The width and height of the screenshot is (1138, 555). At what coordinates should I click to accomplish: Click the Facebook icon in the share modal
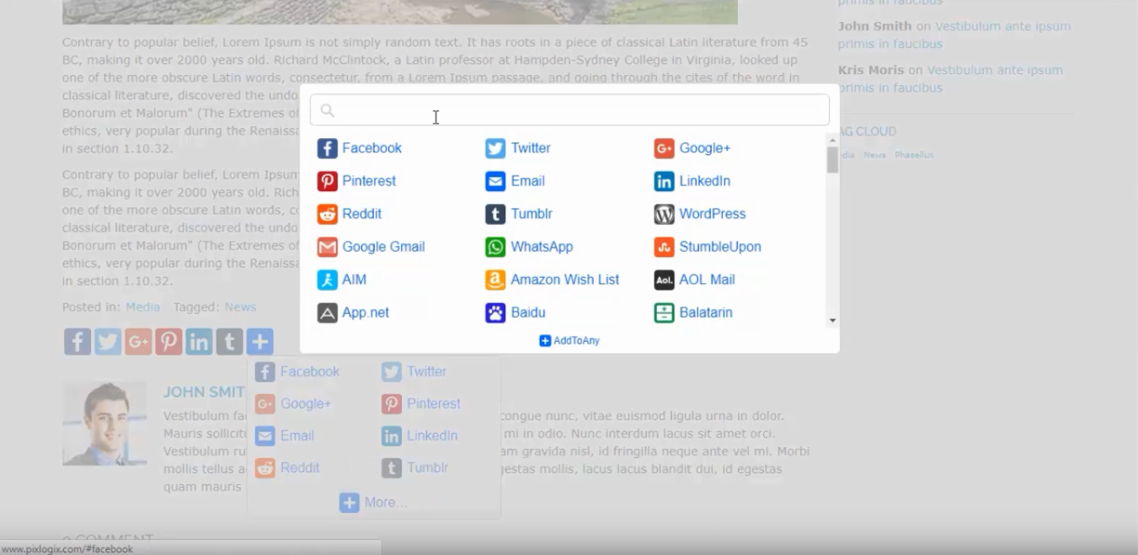pos(327,148)
